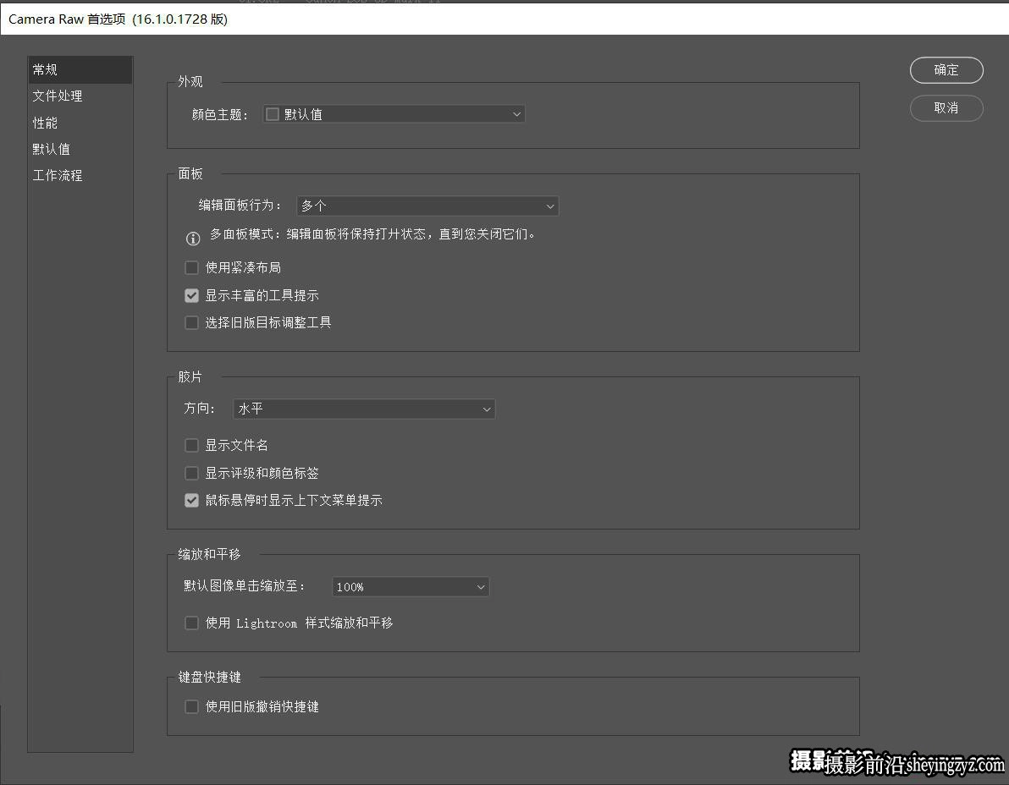Open the 颜色主题 dropdown

(x=394, y=114)
